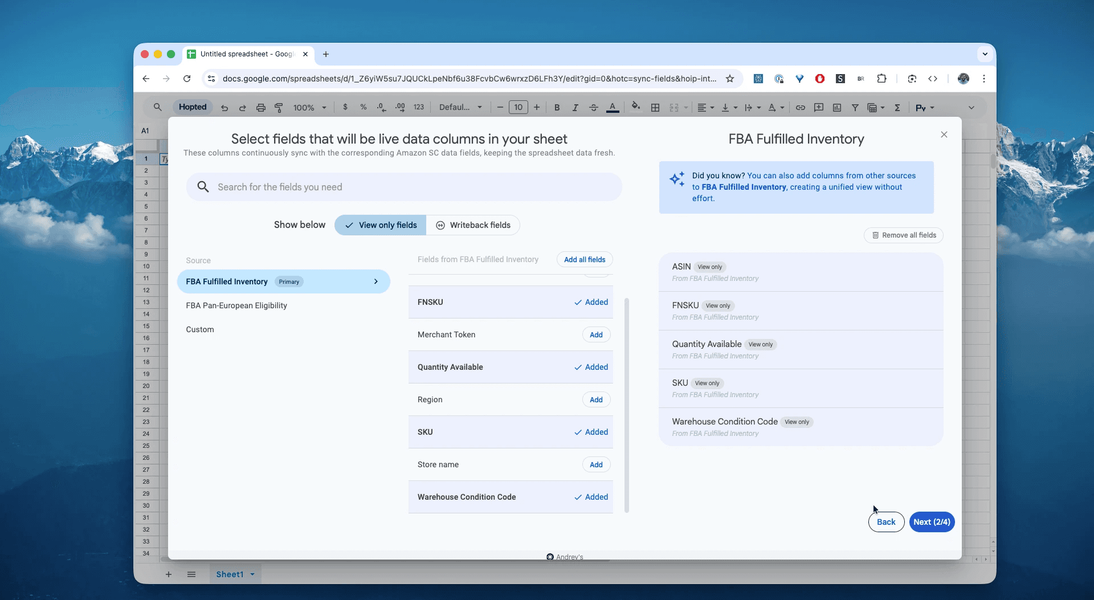Unselect the added FNSKU field

591,302
